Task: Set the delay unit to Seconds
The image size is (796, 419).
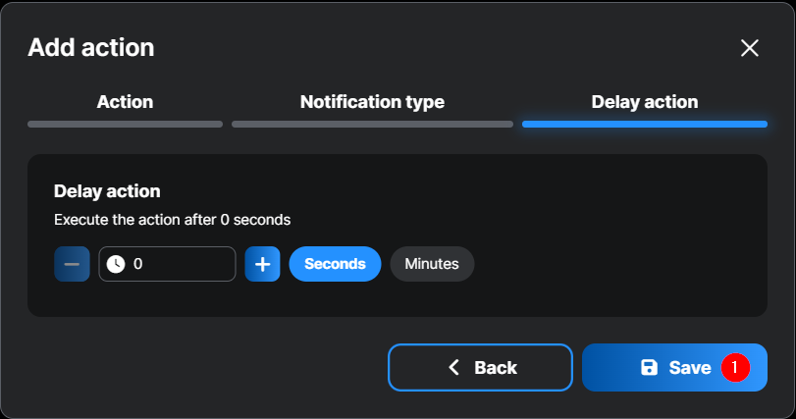Action: click(x=335, y=264)
